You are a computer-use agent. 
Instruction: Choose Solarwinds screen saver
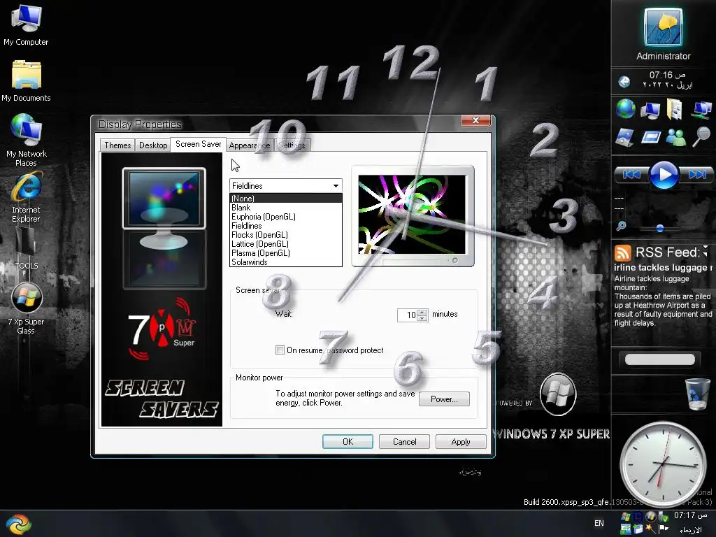tap(286, 262)
